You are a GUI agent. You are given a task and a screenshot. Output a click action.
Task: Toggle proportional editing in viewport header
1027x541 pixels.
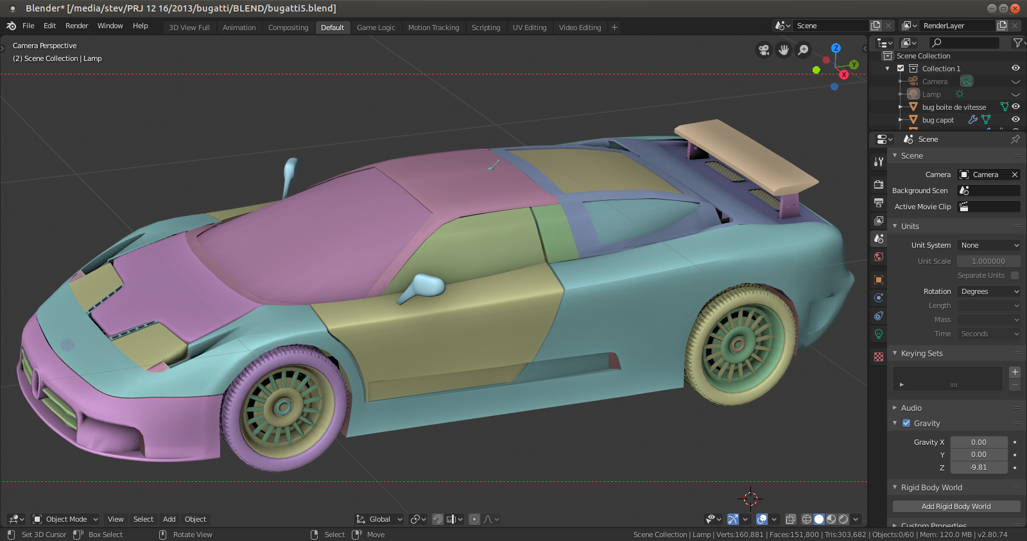[474, 519]
